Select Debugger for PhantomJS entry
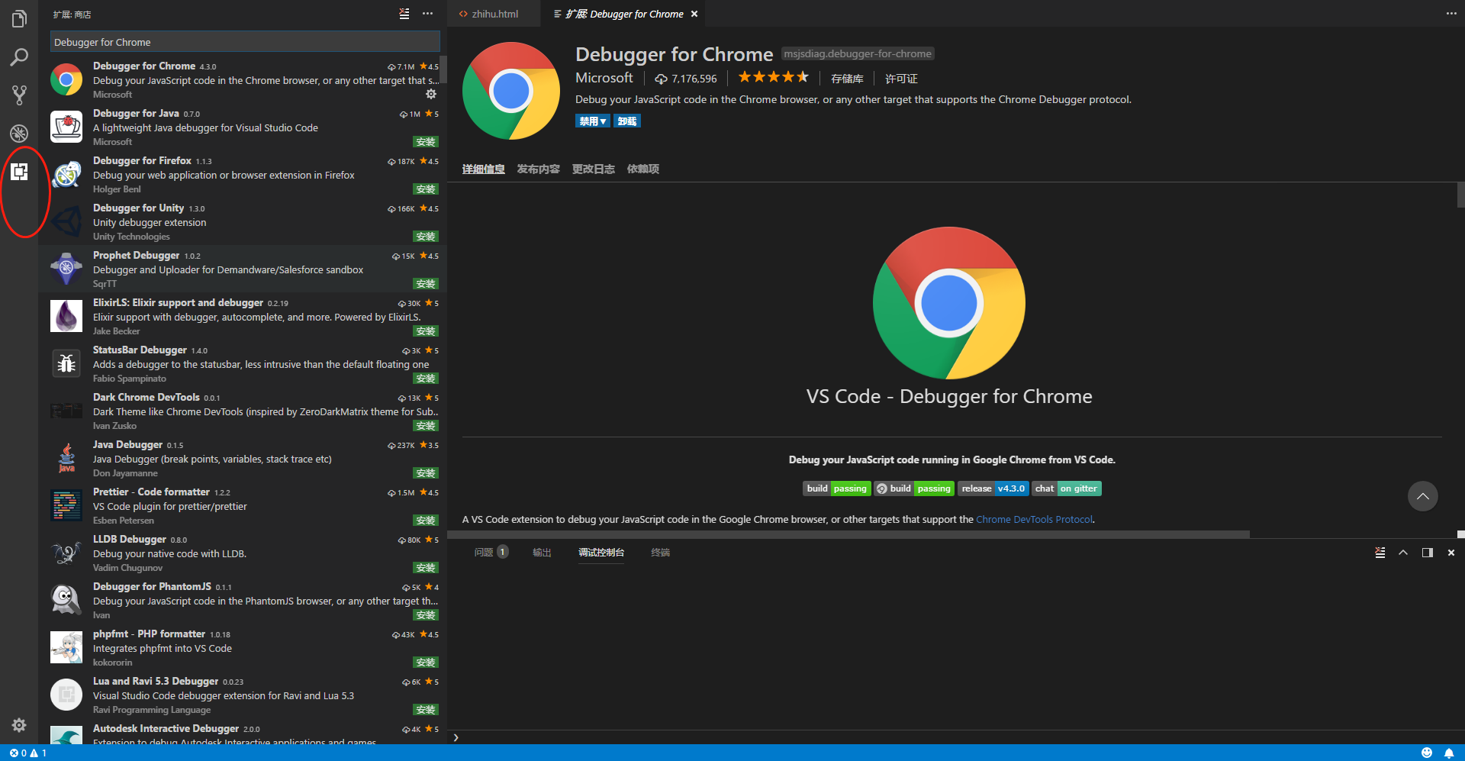This screenshot has width=1465, height=761. click(x=243, y=600)
